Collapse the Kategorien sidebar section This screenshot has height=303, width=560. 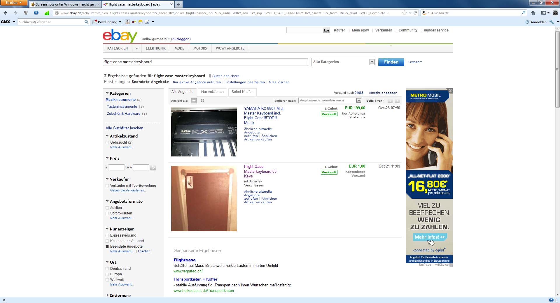point(107,93)
